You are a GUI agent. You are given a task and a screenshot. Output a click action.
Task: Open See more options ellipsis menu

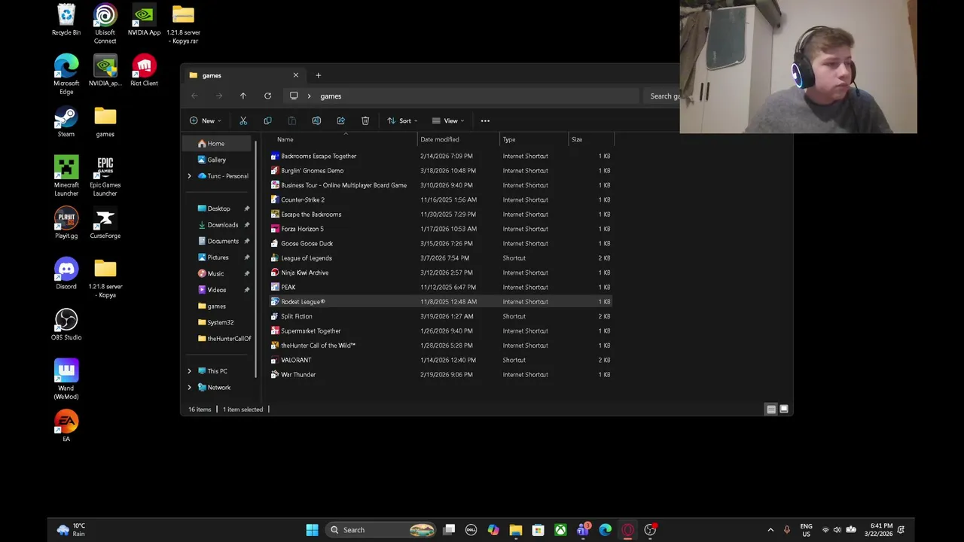[x=485, y=120]
